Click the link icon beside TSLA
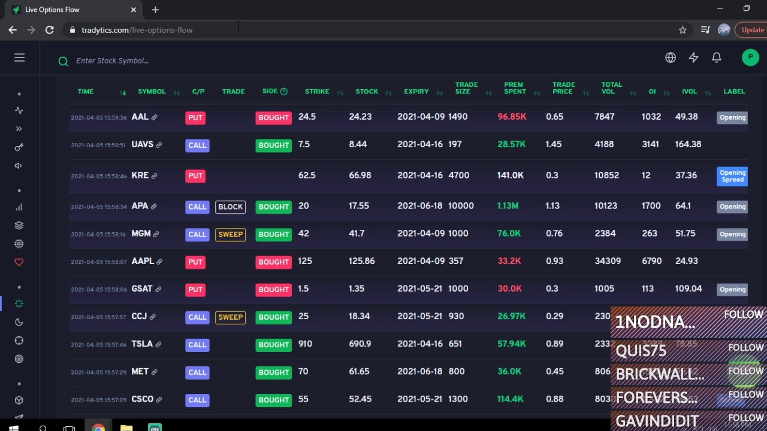 point(158,344)
